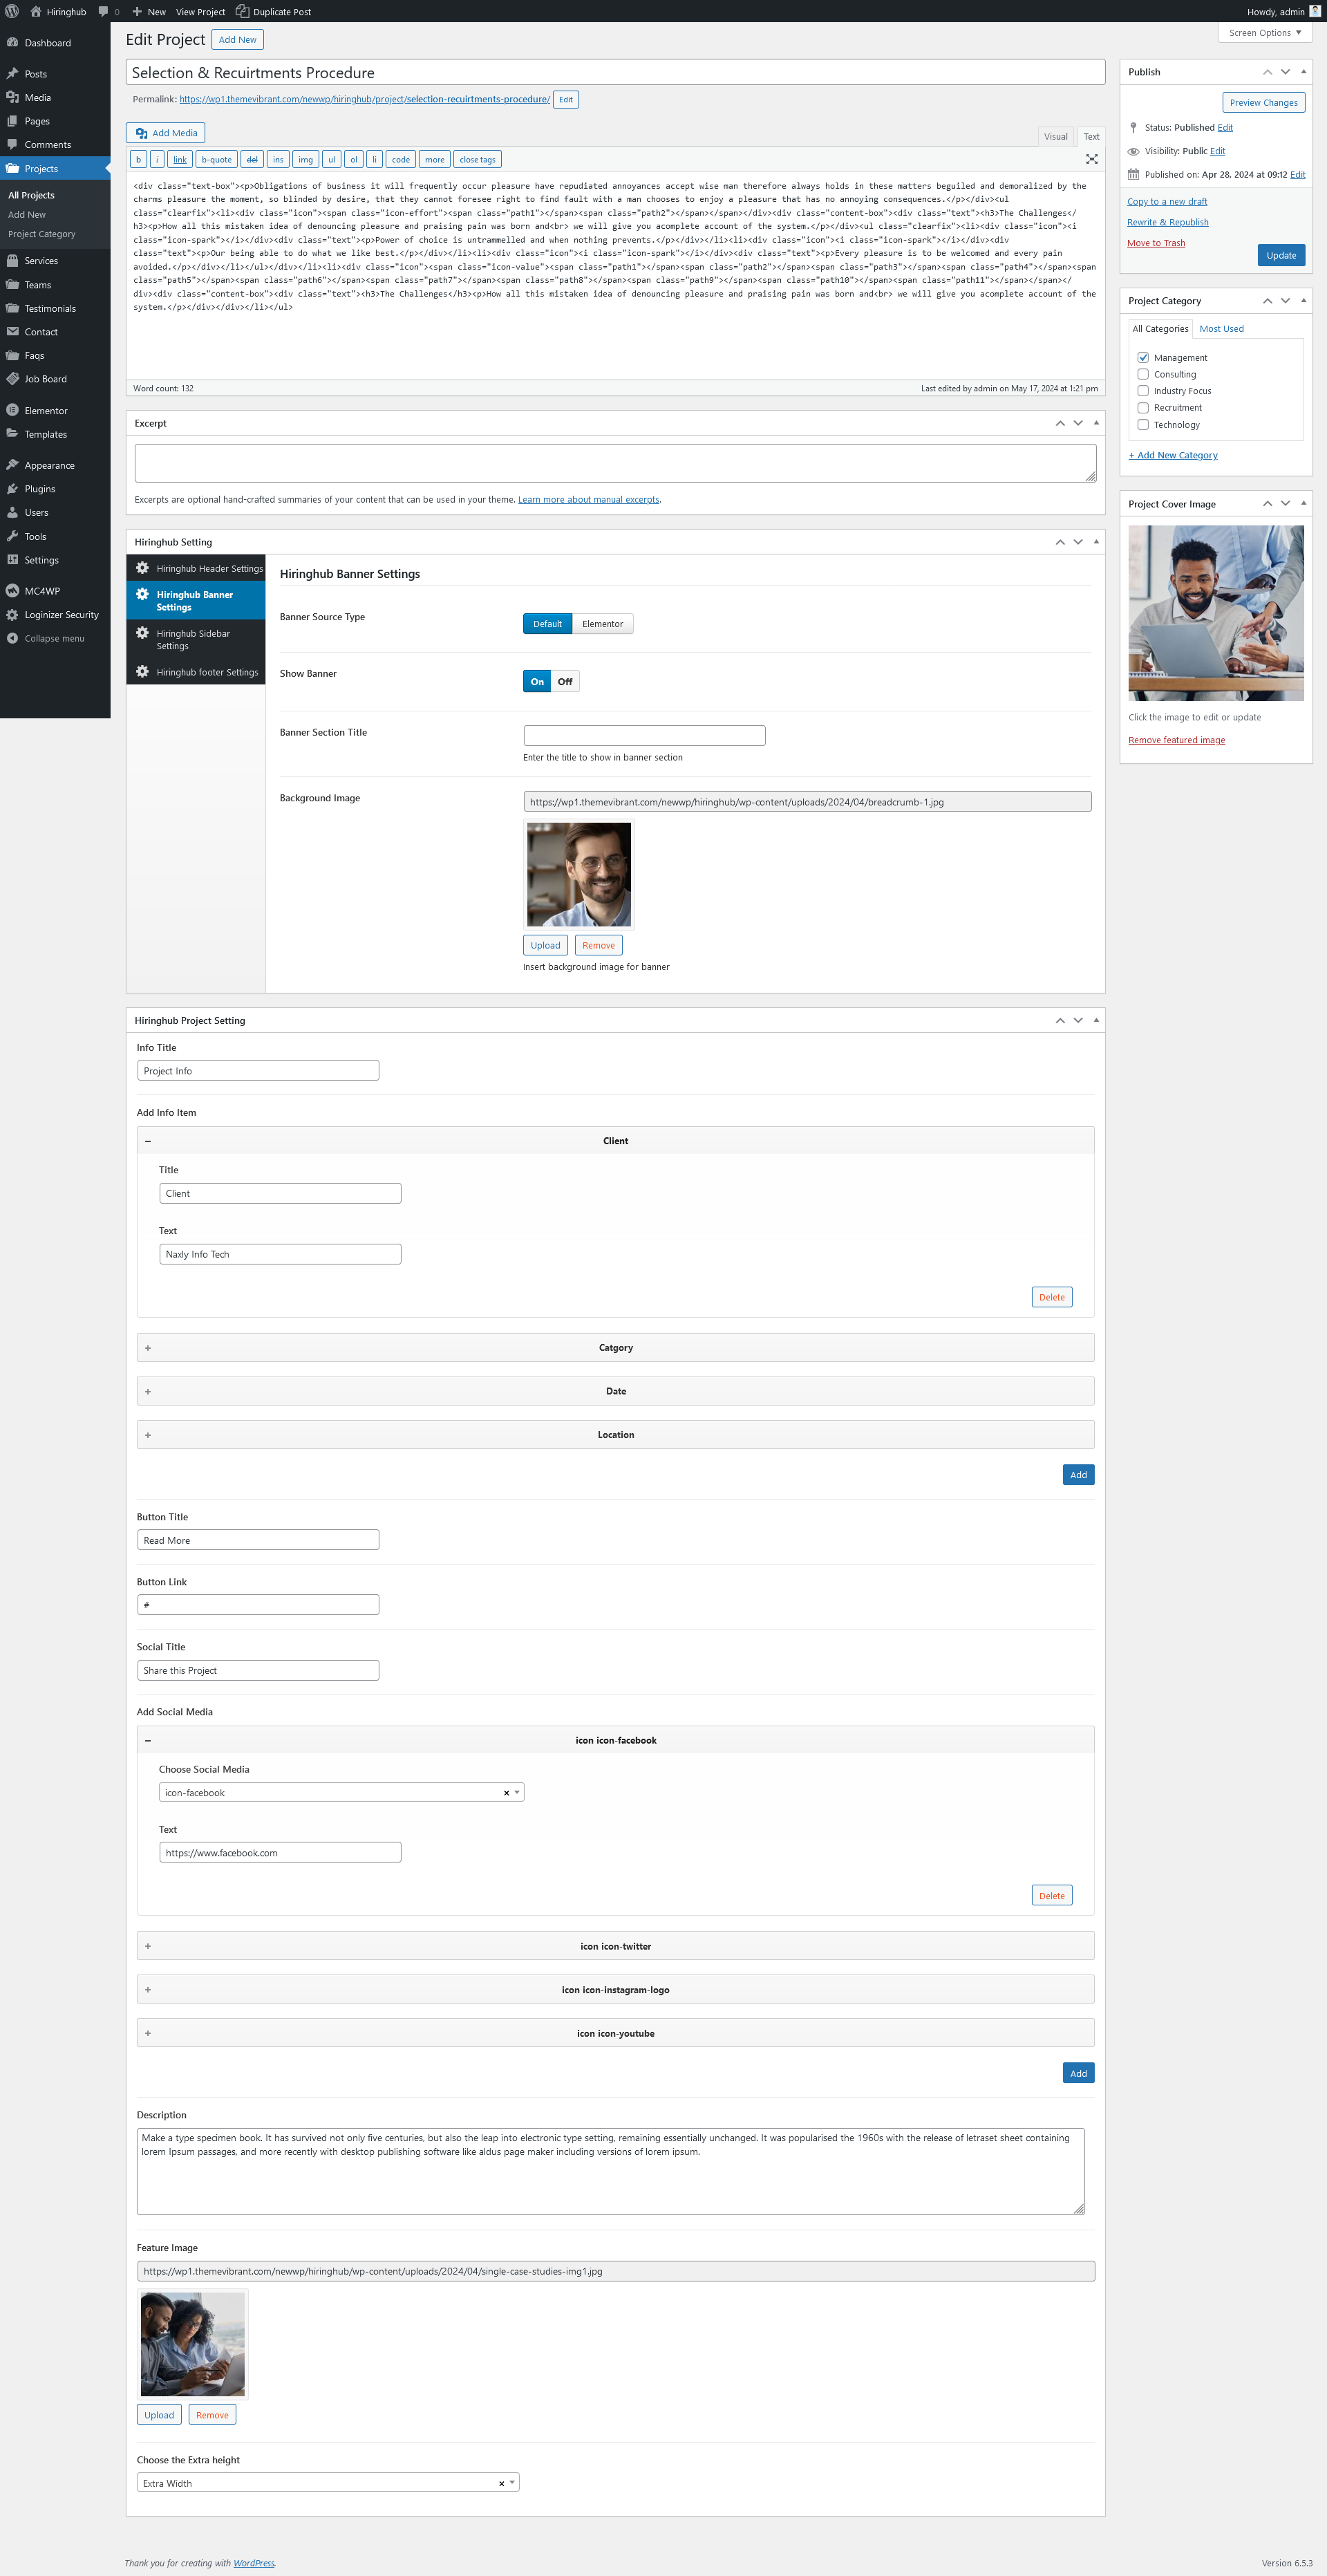Expand the Location info item
The width and height of the screenshot is (1327, 2576).
tap(615, 1434)
